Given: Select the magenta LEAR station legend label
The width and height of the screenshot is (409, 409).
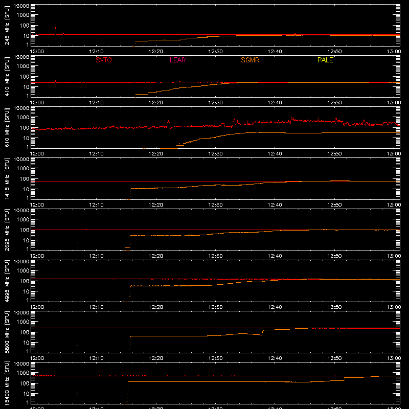Looking at the screenshot, I should pos(177,60).
